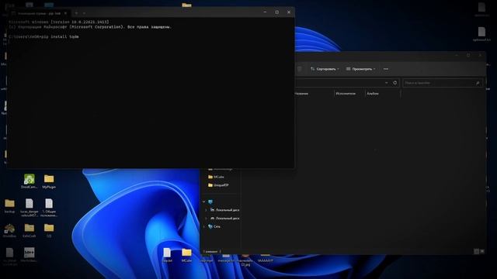Open the See more (…) menu in Explorer

[x=386, y=69]
